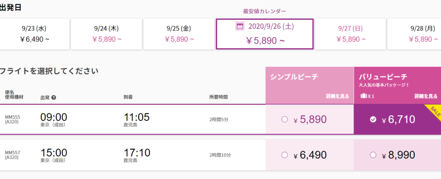The height and width of the screenshot is (179, 441).
Task: Open the 最安値カレンダー lowest fare calendar
Action: click(x=264, y=11)
